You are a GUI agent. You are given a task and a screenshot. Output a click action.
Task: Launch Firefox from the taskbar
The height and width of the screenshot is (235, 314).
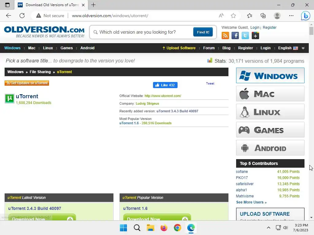click(x=164, y=228)
